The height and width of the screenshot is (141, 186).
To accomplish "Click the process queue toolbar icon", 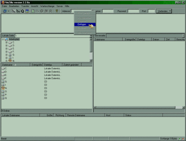I will click(38, 11).
